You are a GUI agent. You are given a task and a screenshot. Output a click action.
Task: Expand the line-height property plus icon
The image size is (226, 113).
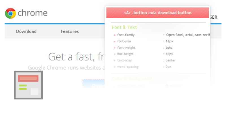click(x=115, y=54)
